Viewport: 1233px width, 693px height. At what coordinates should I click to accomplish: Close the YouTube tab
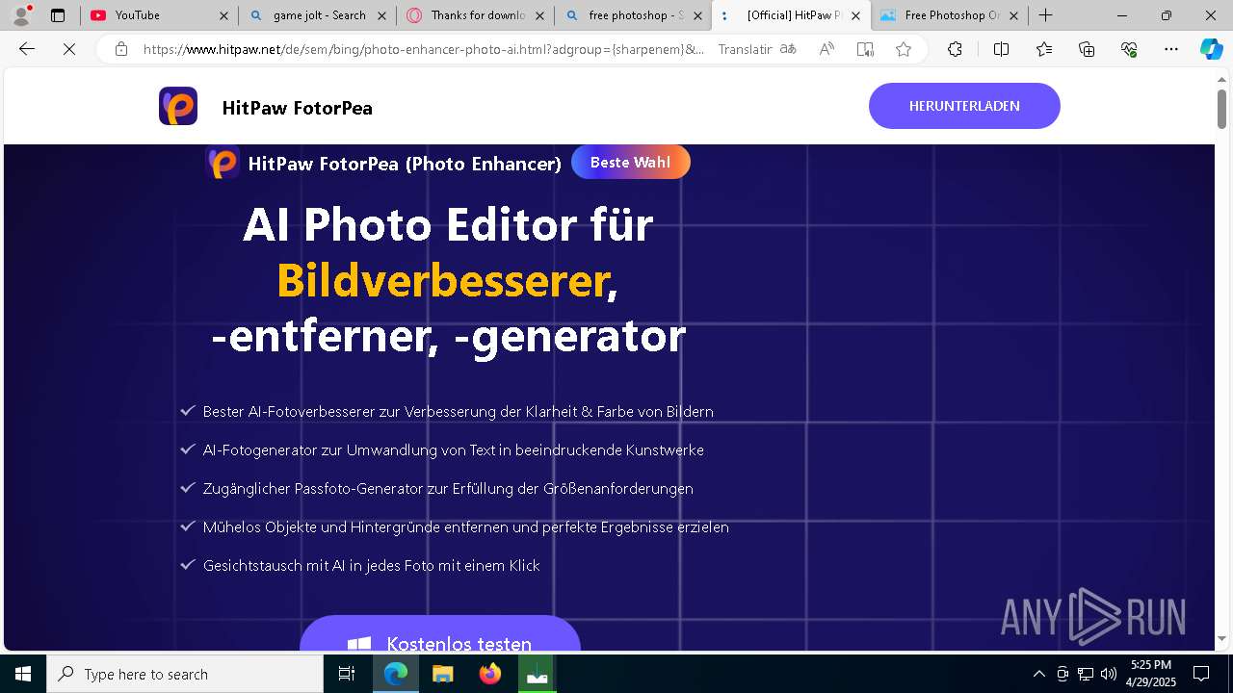tap(223, 15)
